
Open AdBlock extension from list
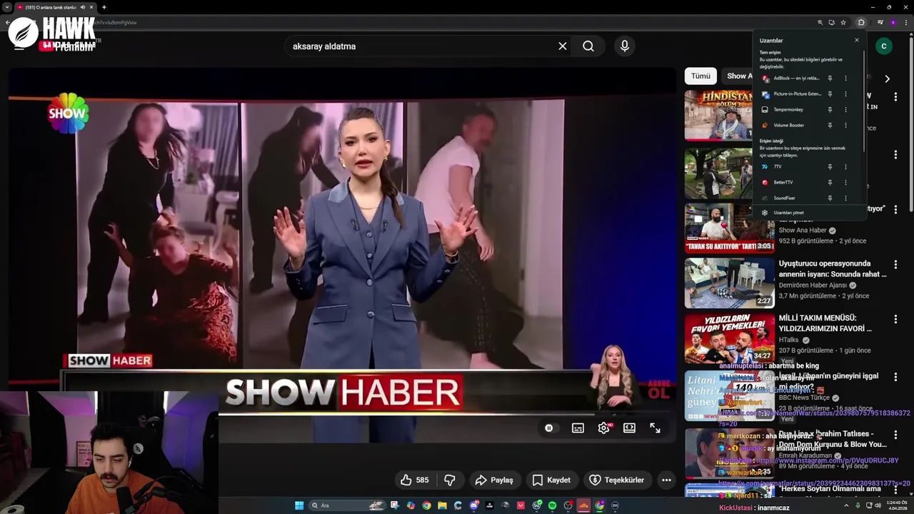tap(791, 79)
